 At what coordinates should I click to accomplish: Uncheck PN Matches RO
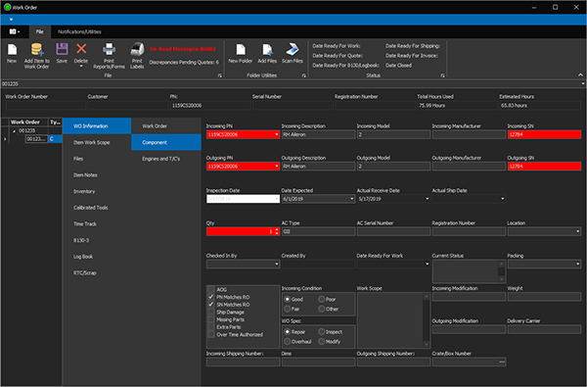click(211, 297)
